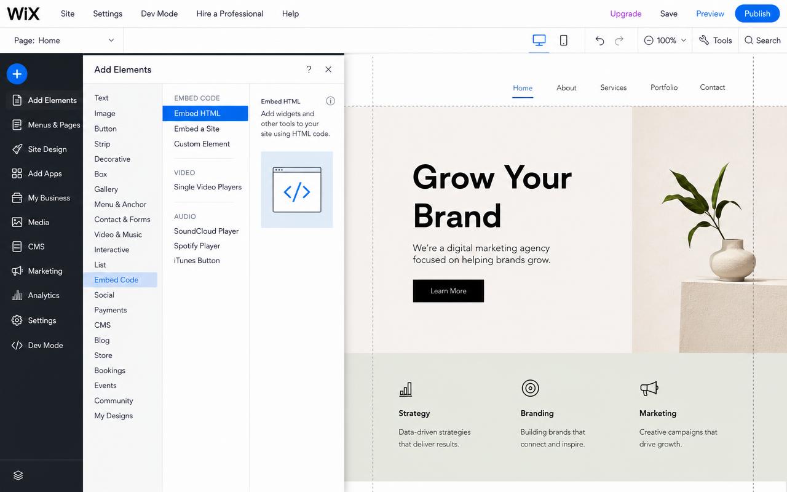Open Search in the top toolbar
Image resolution: width=787 pixels, height=492 pixels.
(x=762, y=41)
